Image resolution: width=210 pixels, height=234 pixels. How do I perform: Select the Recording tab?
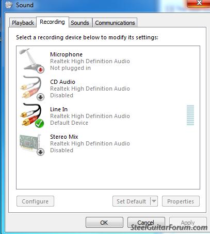click(x=52, y=22)
